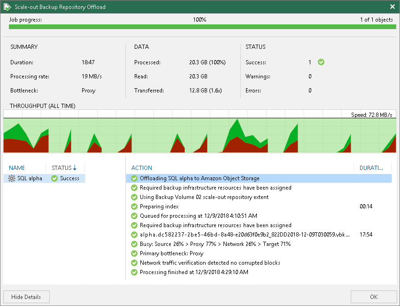Select the 'Primary bottleneck: Proxy' text
Viewport: 400px width, 306px height.
(x=171, y=253)
